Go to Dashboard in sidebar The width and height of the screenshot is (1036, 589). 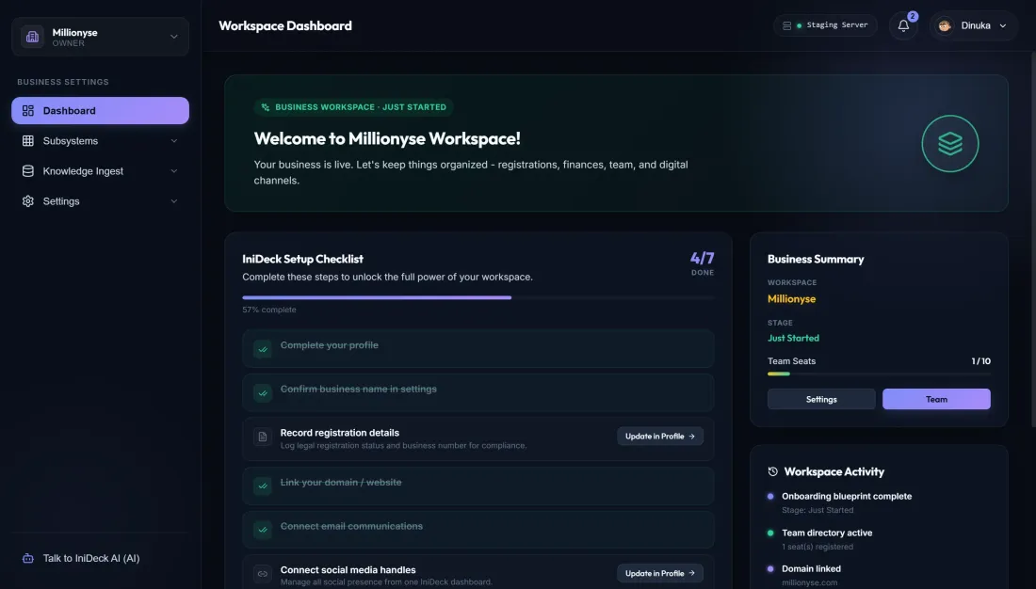coord(100,110)
